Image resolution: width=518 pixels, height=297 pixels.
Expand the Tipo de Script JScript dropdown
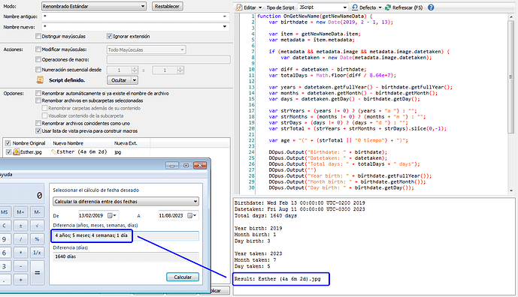tap(323, 7)
